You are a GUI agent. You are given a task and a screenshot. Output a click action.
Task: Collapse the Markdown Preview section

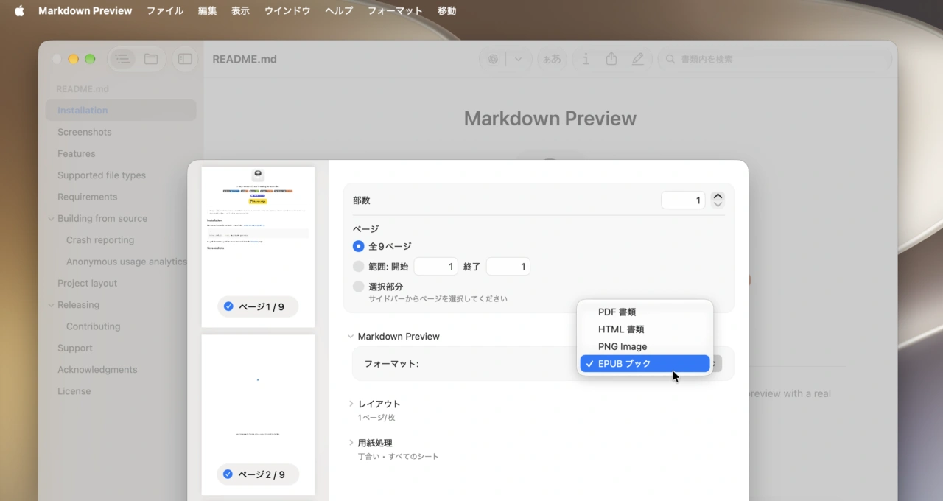click(x=351, y=336)
